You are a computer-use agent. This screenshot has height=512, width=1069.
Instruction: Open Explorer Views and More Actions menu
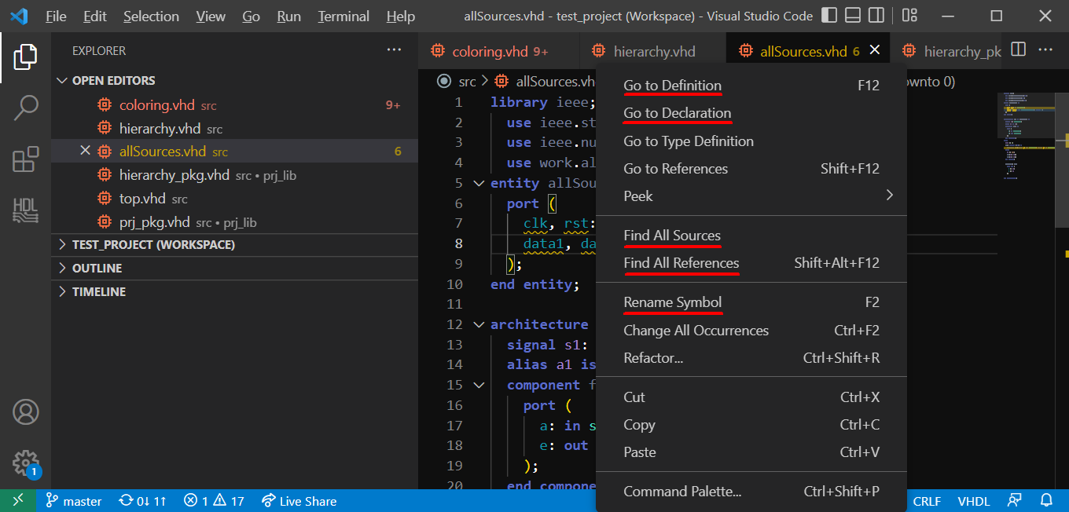394,50
